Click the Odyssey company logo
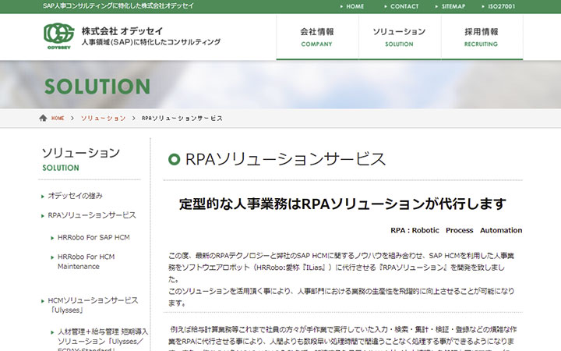561x351 pixels. click(x=58, y=36)
